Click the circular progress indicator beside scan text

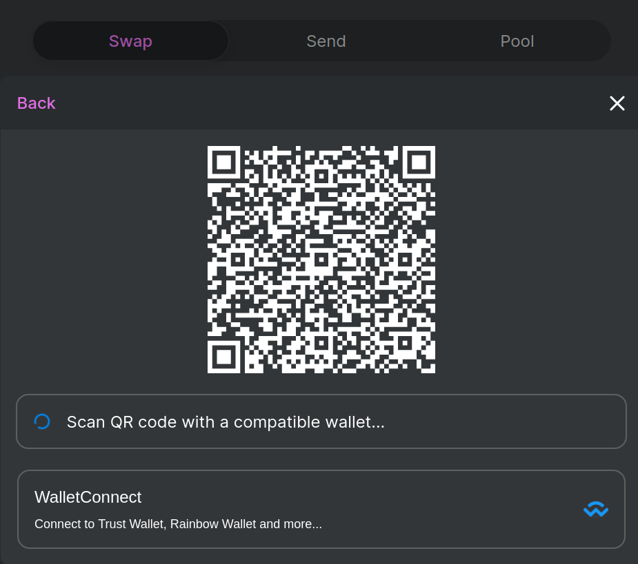(42, 421)
